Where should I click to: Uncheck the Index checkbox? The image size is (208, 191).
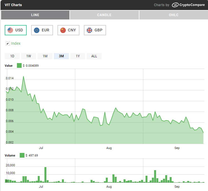(8, 44)
